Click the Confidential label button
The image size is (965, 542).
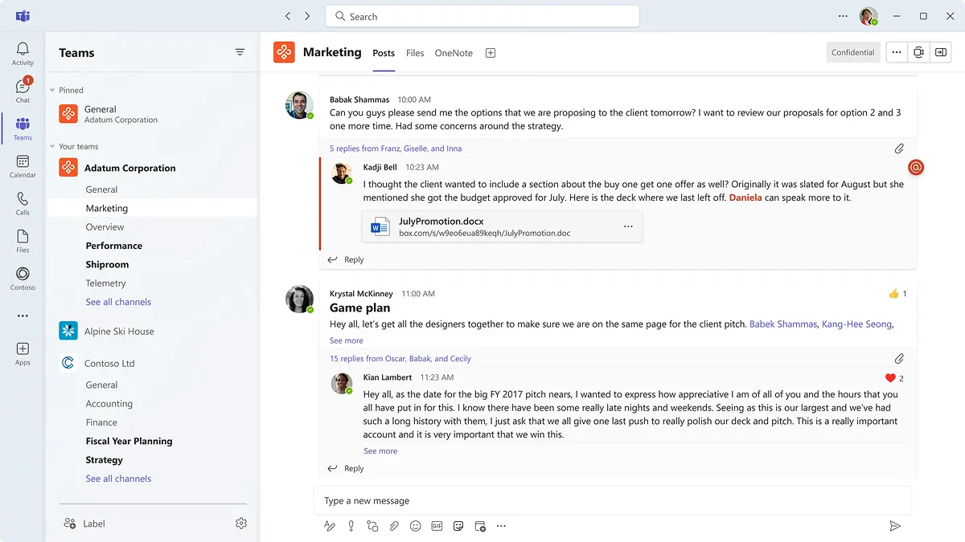tap(853, 52)
